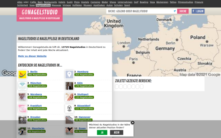Click the pink SUCHE button

[183, 11]
